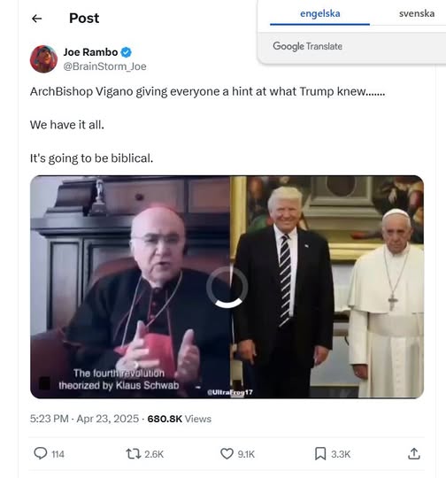Open Joe Rambo's profile avatar
The image size is (446, 478).
[43, 59]
